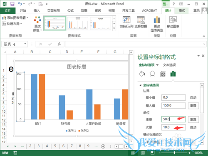Click the cancel X icon in formula bar
Image resolution: width=208 pixels, height=156 pixels.
(41, 44)
